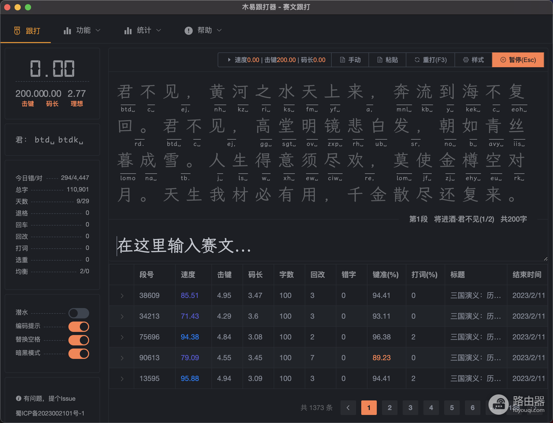Expand the row for 段号 13595
The image size is (553, 423).
click(122, 379)
